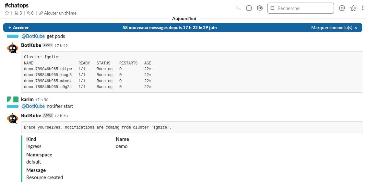Click BotKube sender name at 17 h 49
Image resolution: width=367 pixels, height=182 pixels.
point(31,45)
